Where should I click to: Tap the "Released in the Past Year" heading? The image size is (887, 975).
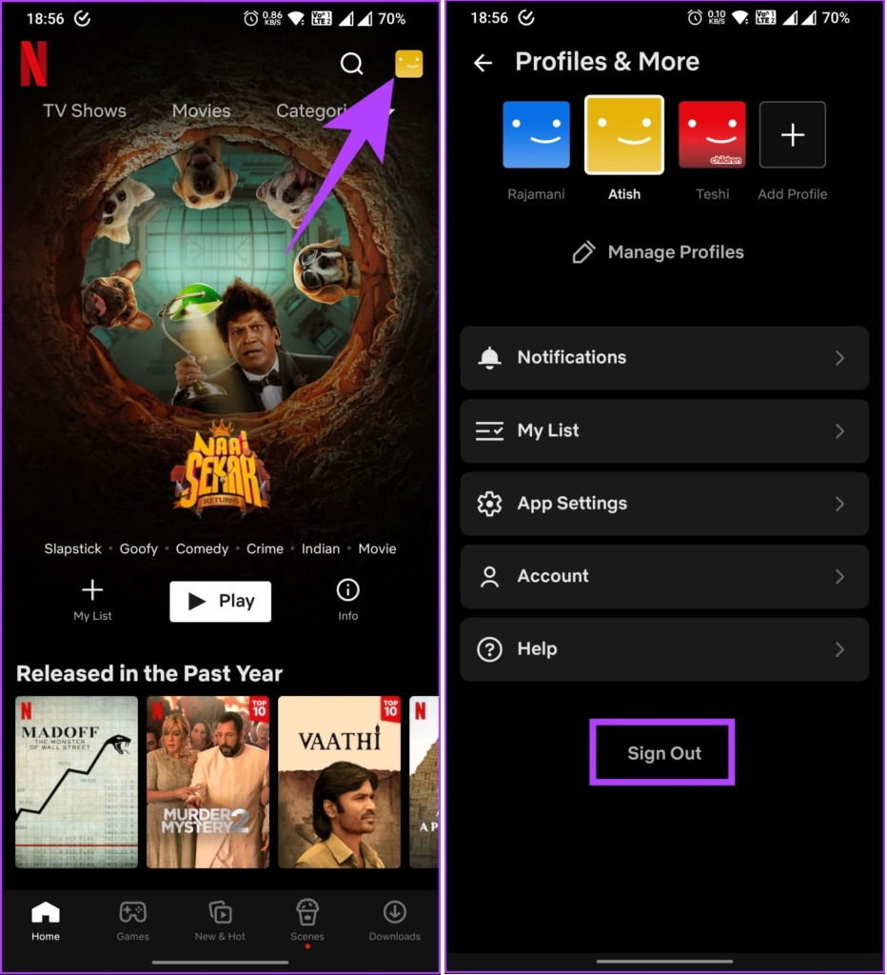(149, 673)
